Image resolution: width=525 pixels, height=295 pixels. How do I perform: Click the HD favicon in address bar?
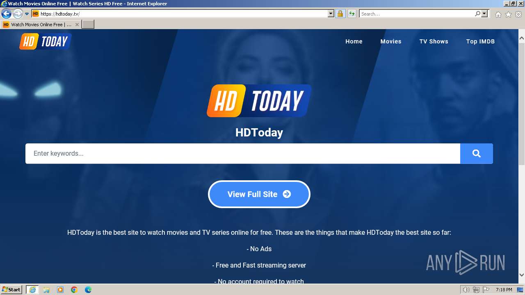[x=36, y=14]
